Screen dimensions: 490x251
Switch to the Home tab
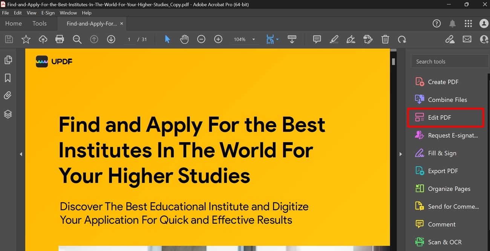click(13, 23)
